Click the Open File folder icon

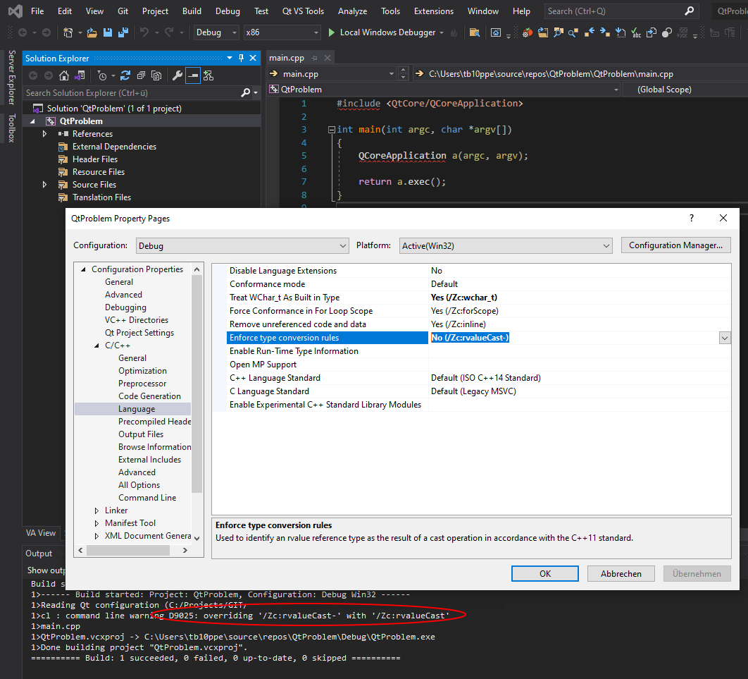tap(92, 32)
